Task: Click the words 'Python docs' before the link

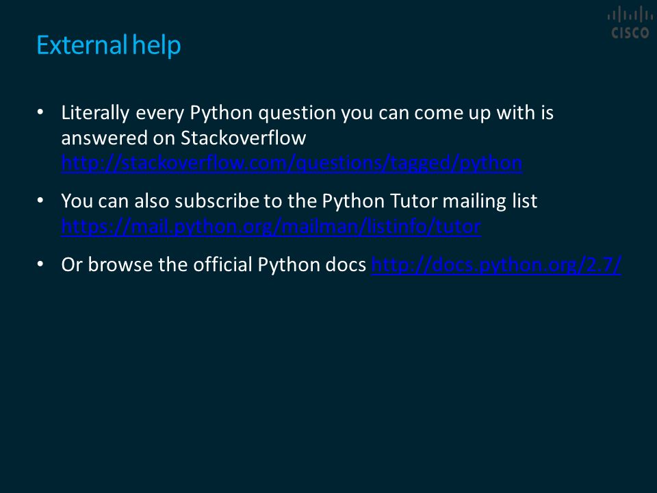Action: (x=312, y=265)
